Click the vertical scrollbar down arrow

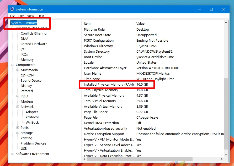pyautogui.click(x=226, y=154)
